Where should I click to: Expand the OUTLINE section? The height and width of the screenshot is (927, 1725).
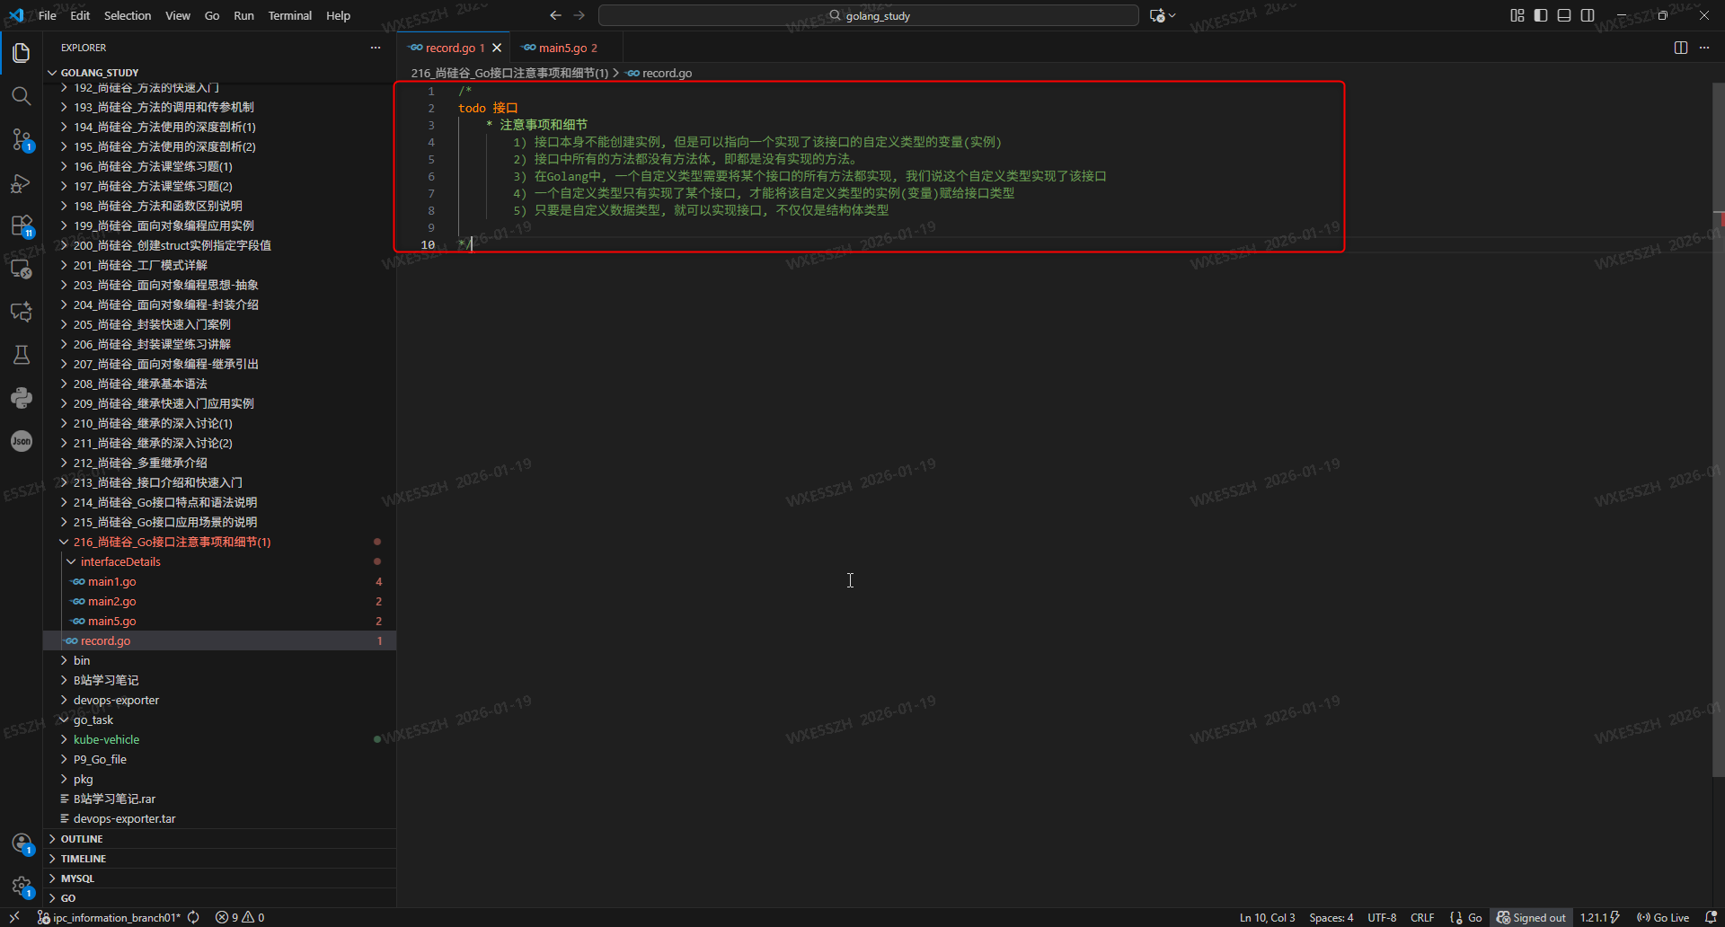(x=81, y=839)
